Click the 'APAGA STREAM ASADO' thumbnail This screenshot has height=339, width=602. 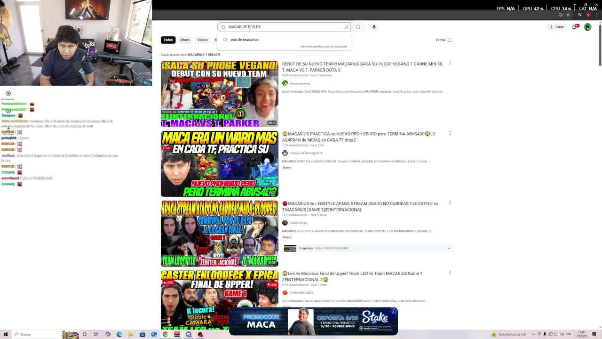pos(220,234)
